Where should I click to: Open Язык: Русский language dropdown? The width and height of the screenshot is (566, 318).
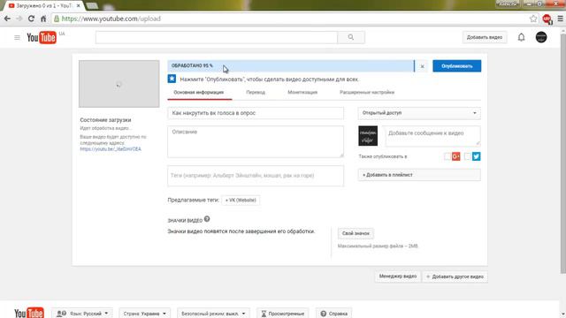tap(82, 314)
